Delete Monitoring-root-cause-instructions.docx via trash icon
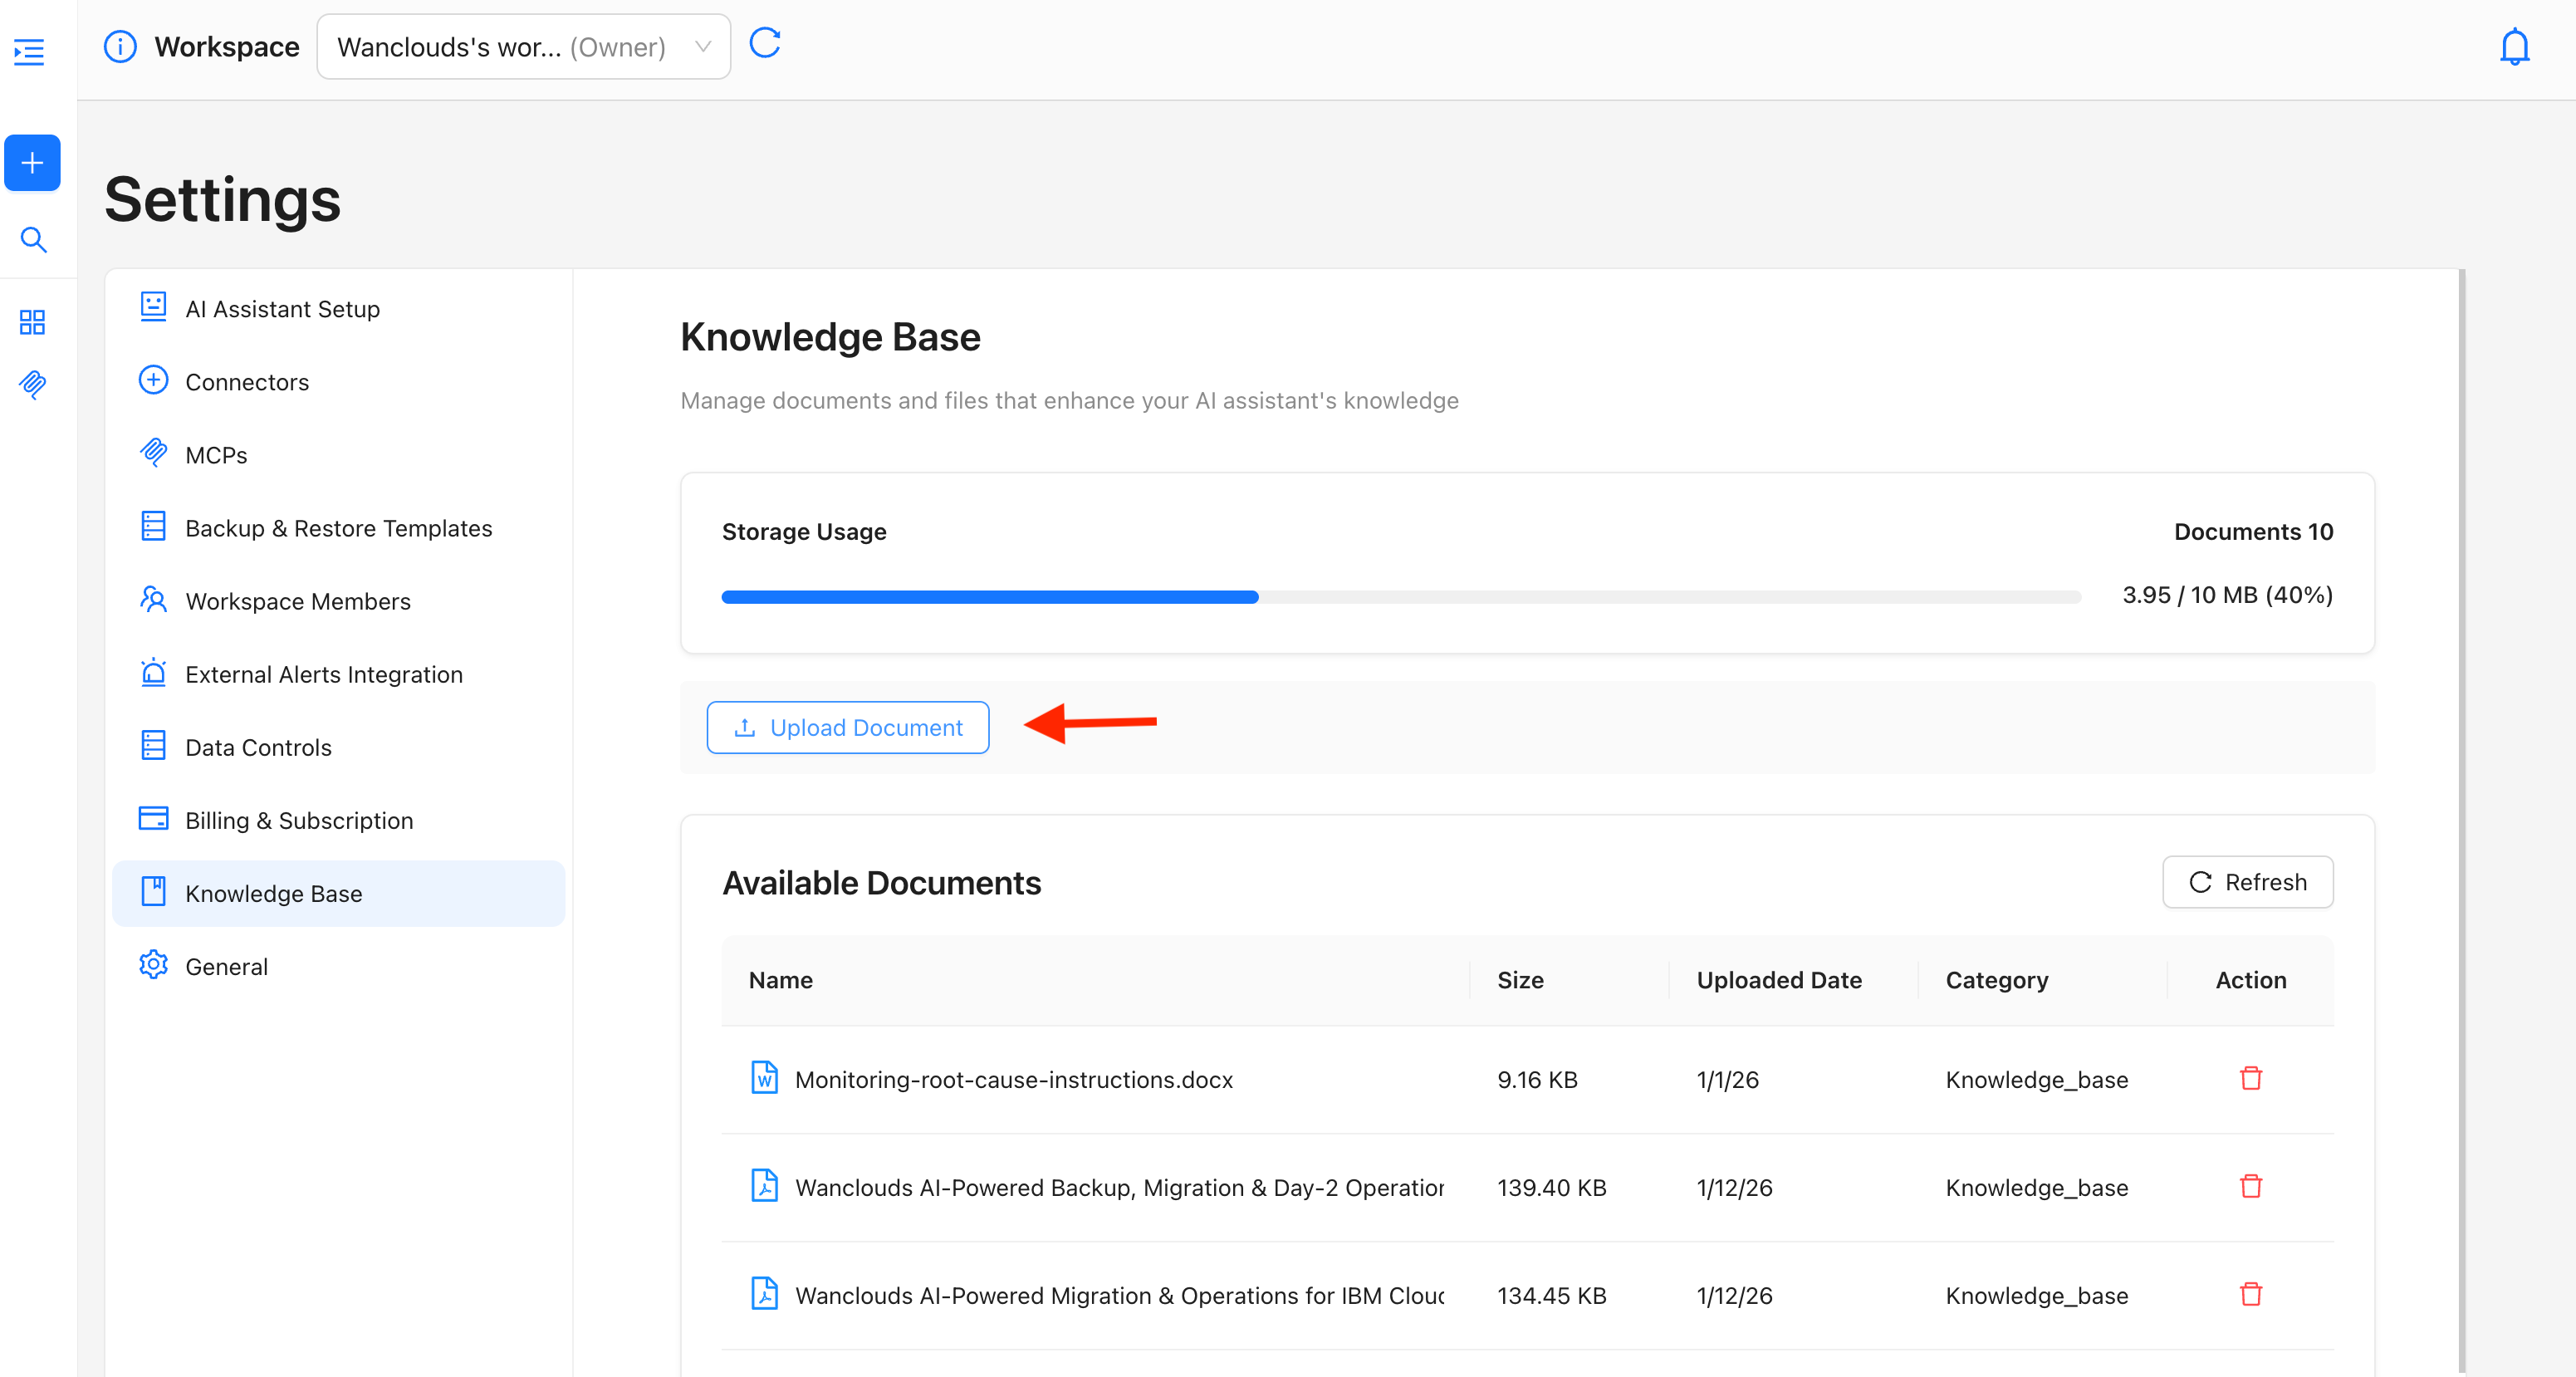This screenshot has height=1377, width=2576. coord(2250,1078)
